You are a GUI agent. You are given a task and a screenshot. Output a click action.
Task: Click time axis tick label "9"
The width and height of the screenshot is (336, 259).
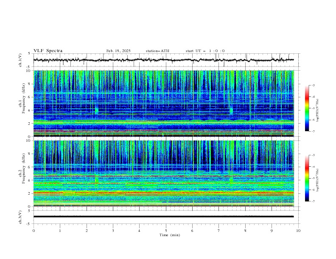coord(272,231)
